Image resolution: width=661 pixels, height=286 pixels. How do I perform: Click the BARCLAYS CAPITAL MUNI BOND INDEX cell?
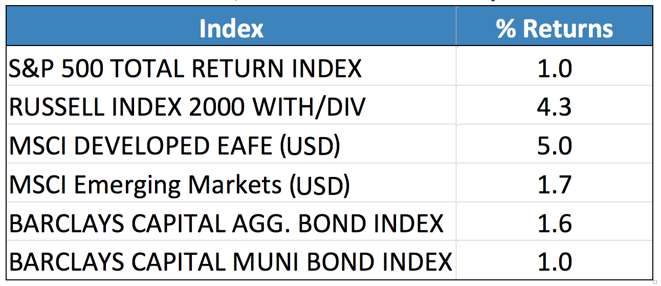coord(231,260)
